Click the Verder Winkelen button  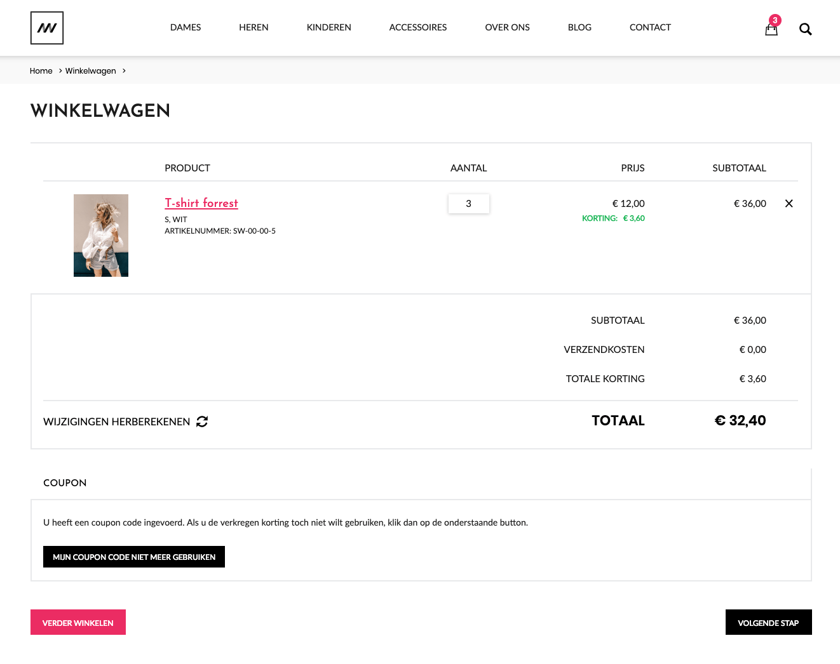(78, 622)
